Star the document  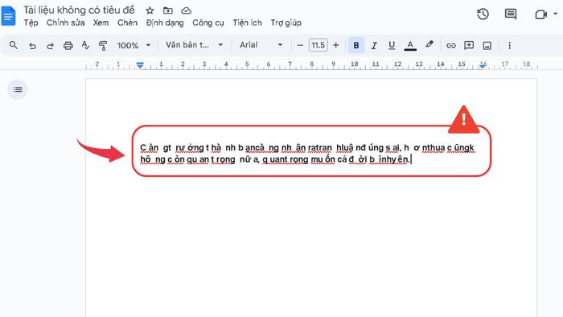tap(150, 10)
